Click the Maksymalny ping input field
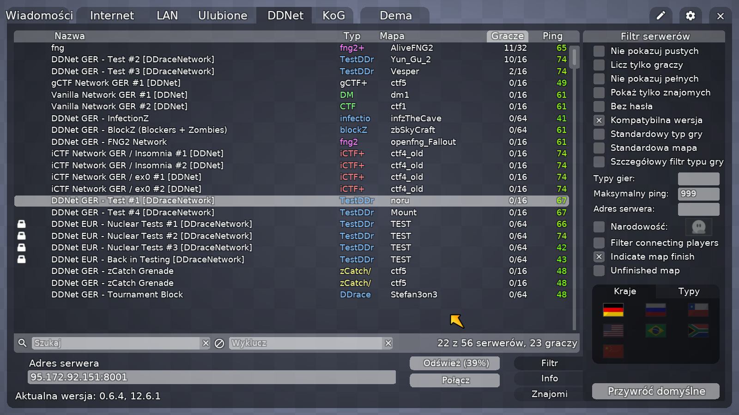Viewport: 739px width, 415px height. [x=698, y=194]
